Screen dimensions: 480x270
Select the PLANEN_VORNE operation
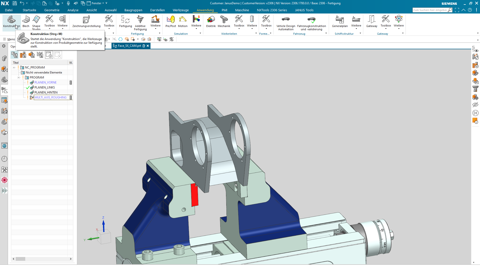coord(45,82)
